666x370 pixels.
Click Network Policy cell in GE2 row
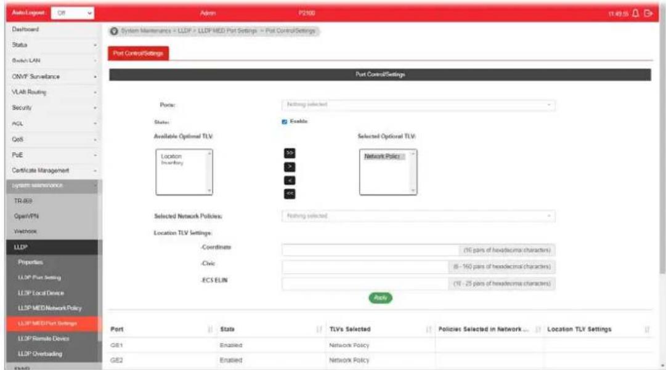click(x=349, y=360)
